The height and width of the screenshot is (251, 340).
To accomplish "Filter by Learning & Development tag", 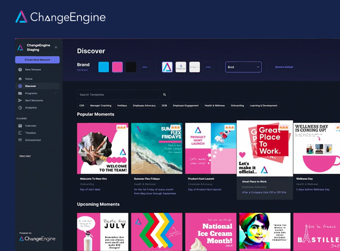I will click(263, 105).
